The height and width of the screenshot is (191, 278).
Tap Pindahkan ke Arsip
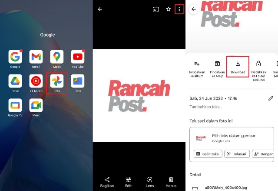(217, 69)
